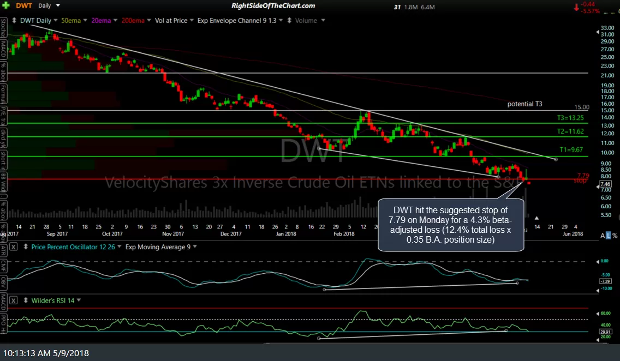This screenshot has height=361, width=620.
Task: Click the white triangle marker on date axis
Action: pyautogui.click(x=536, y=218)
